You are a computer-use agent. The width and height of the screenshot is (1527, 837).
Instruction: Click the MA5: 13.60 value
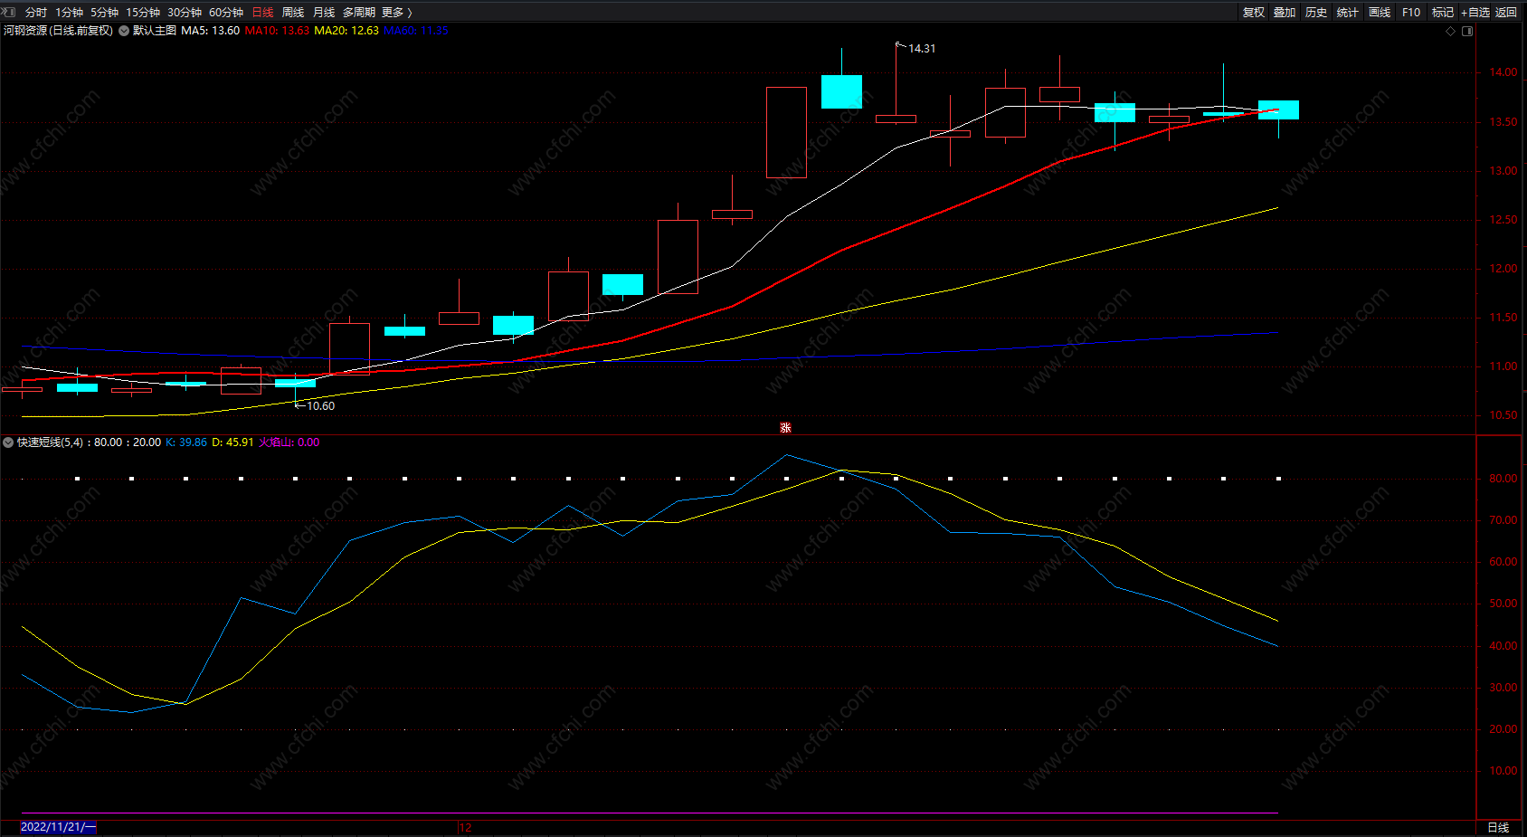pos(210,31)
